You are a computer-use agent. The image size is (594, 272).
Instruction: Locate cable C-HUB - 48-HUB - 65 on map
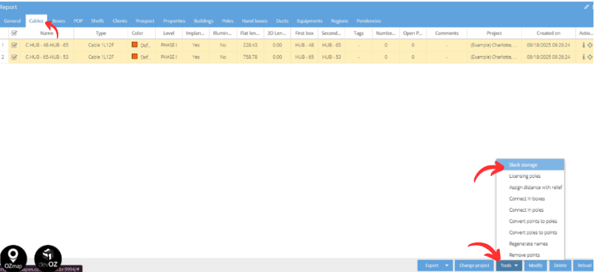[x=590, y=44]
